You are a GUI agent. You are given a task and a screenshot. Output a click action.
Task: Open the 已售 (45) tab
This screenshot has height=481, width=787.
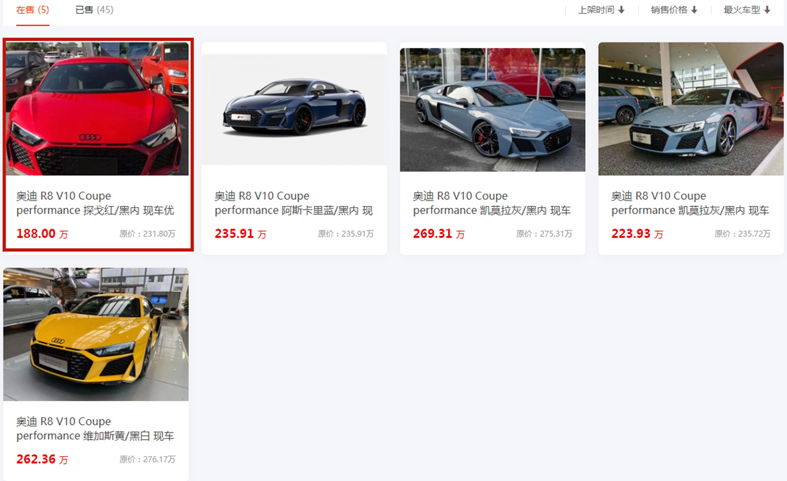(x=94, y=10)
